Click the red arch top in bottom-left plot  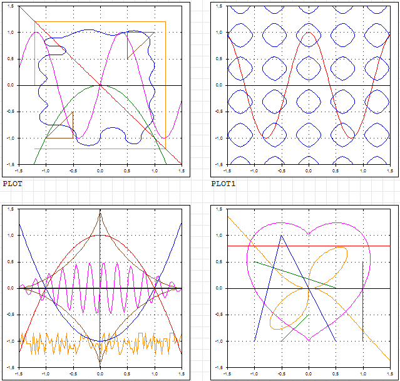tap(100, 236)
